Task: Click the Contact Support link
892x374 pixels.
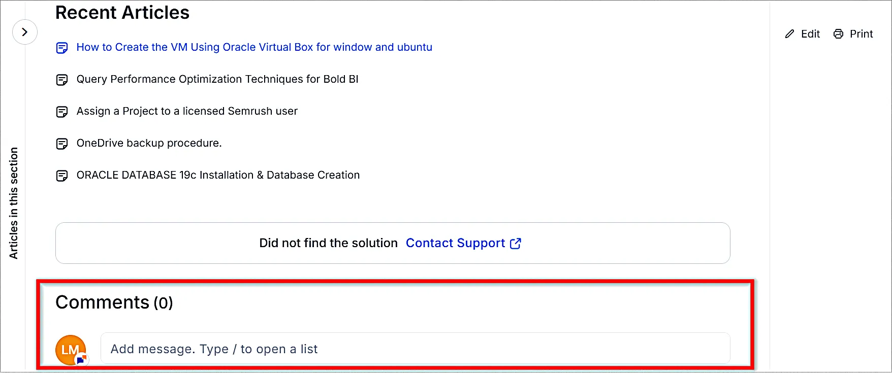Action: click(x=455, y=243)
